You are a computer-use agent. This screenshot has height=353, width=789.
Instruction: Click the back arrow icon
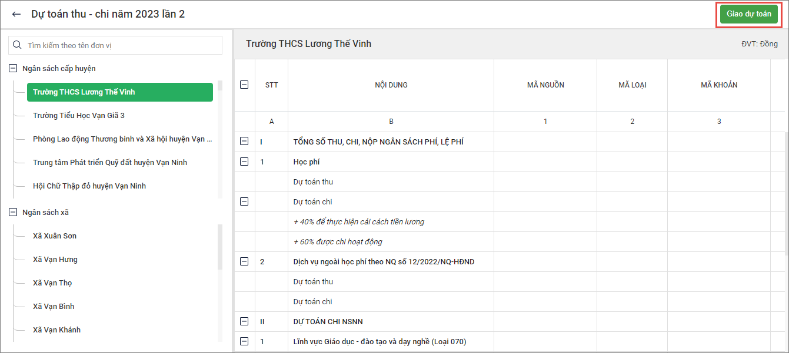click(16, 14)
